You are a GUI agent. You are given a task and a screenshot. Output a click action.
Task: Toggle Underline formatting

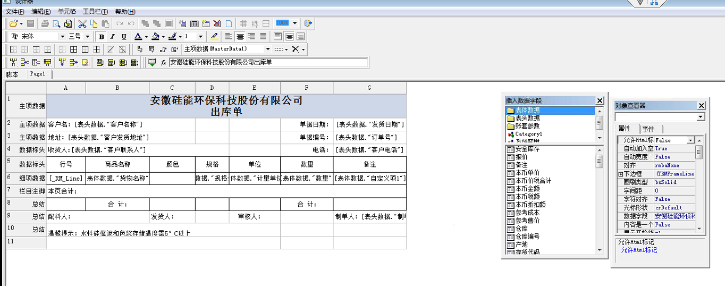(124, 37)
